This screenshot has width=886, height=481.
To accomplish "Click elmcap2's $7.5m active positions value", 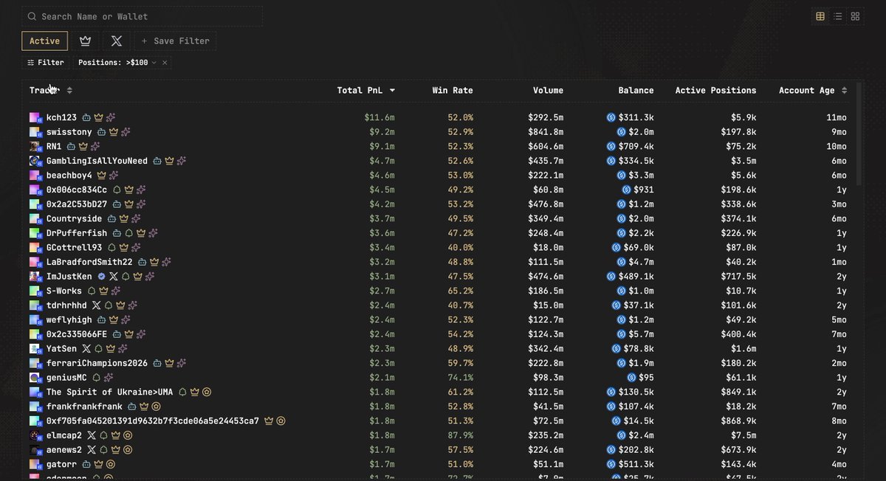I will coord(744,435).
